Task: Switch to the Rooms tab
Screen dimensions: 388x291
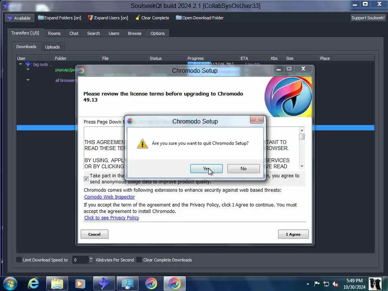Action: click(54, 33)
